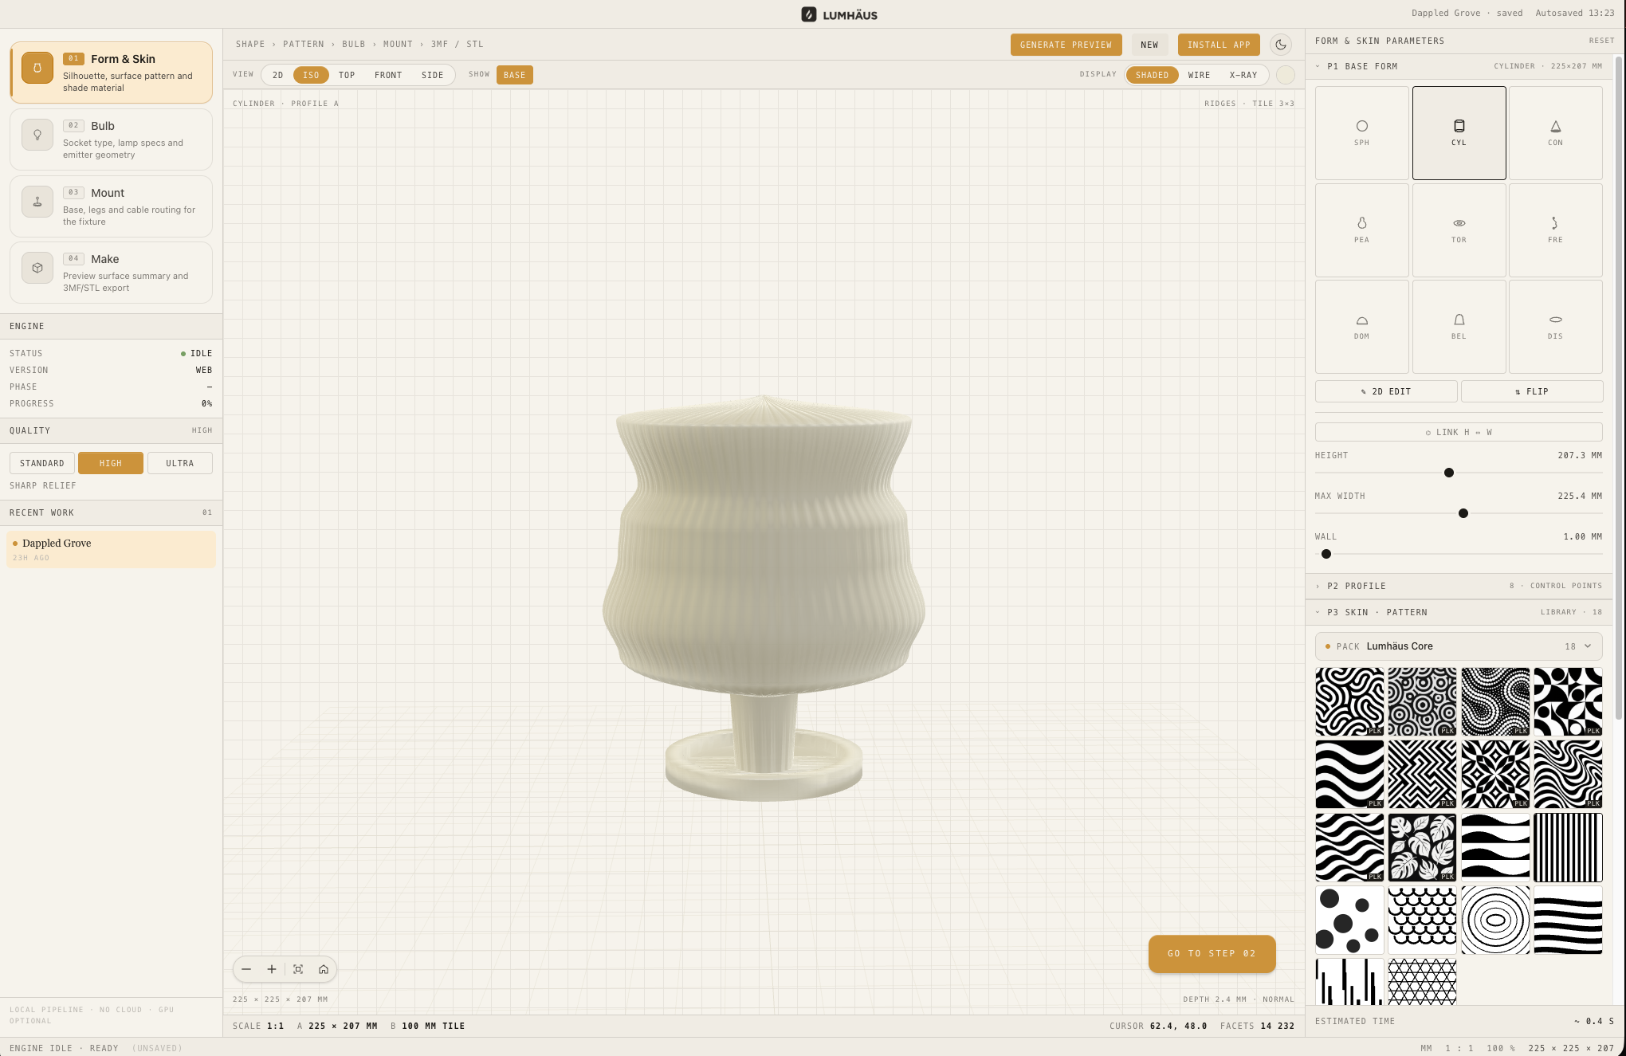This screenshot has width=1626, height=1056.
Task: Click the Bulb step lightbulb icon
Action: click(x=37, y=135)
